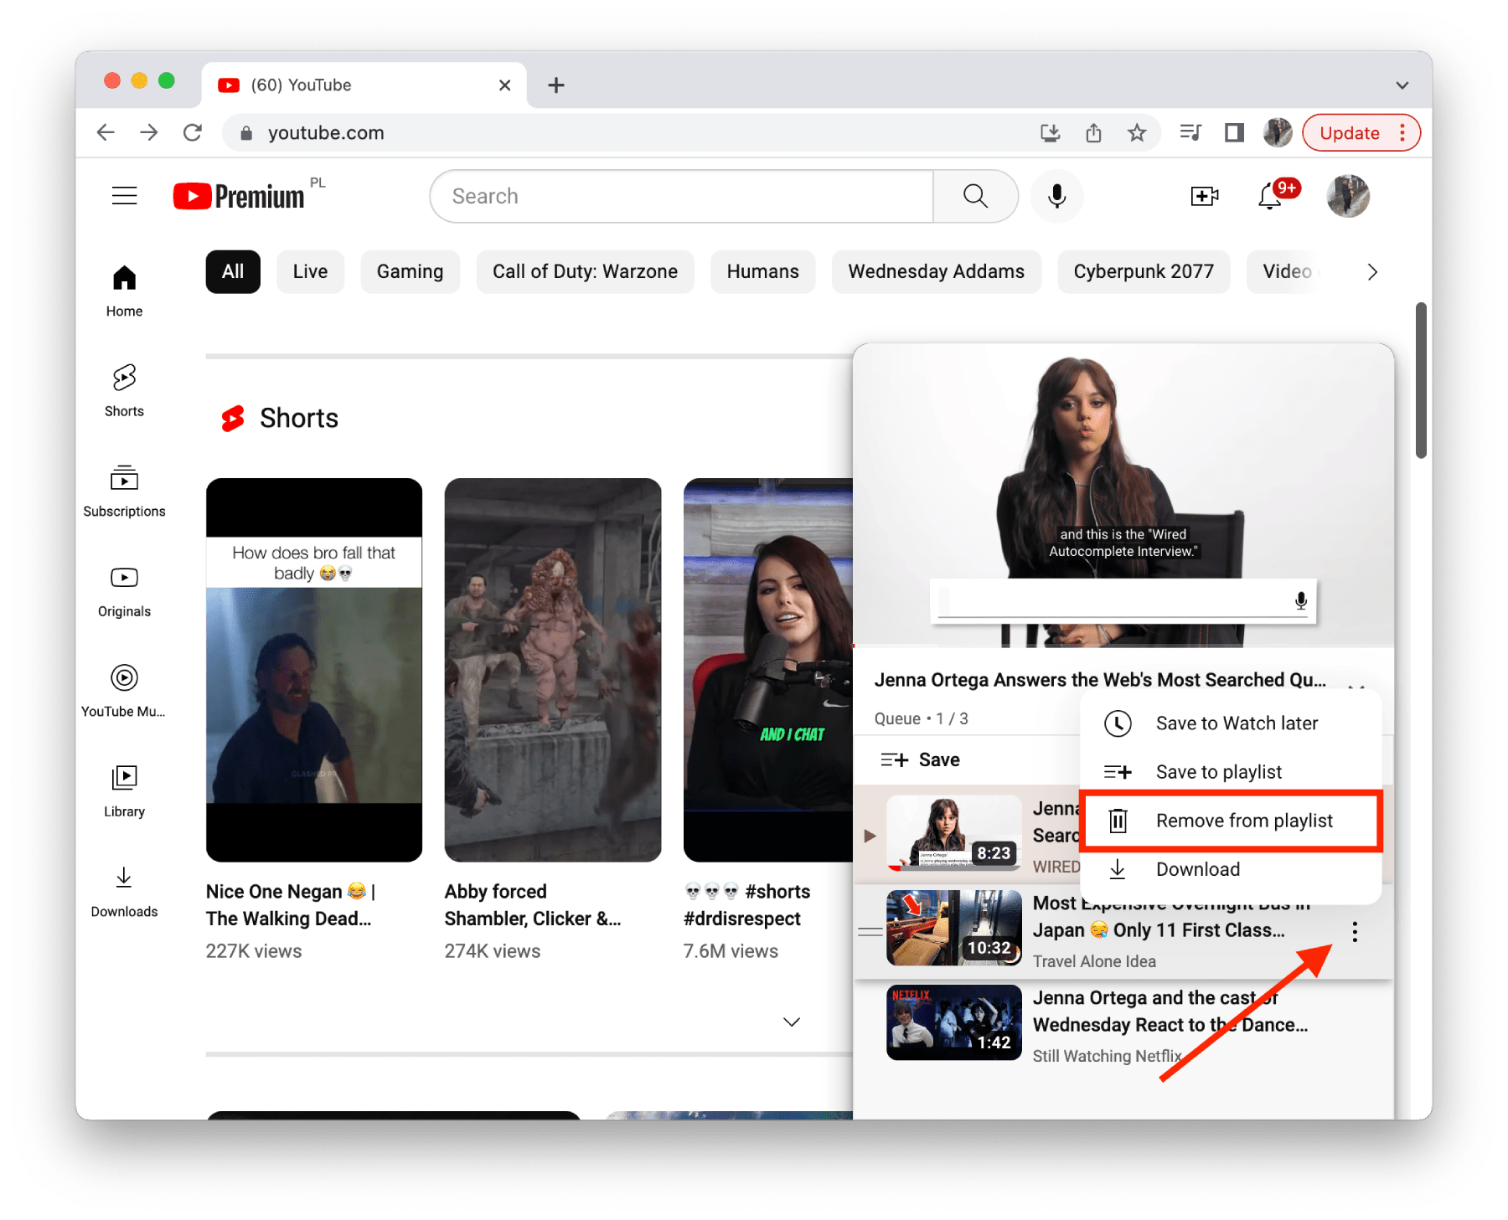The height and width of the screenshot is (1220, 1508).
Task: Expand more Shorts with the chevron
Action: tap(790, 1022)
